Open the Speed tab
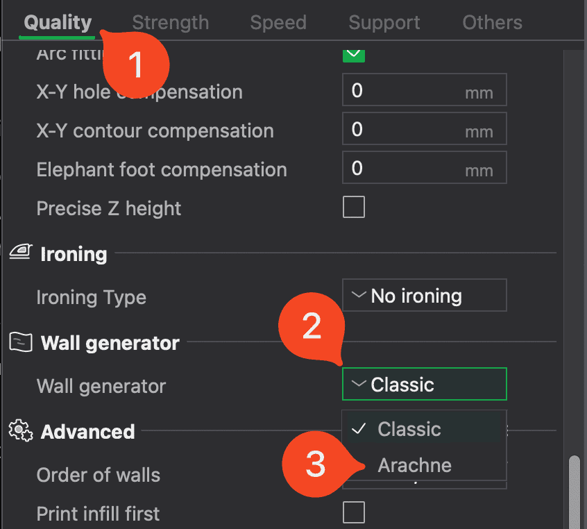The image size is (587, 529). coord(278,23)
